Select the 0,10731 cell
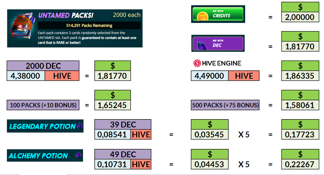324x175 pixels. click(x=113, y=164)
